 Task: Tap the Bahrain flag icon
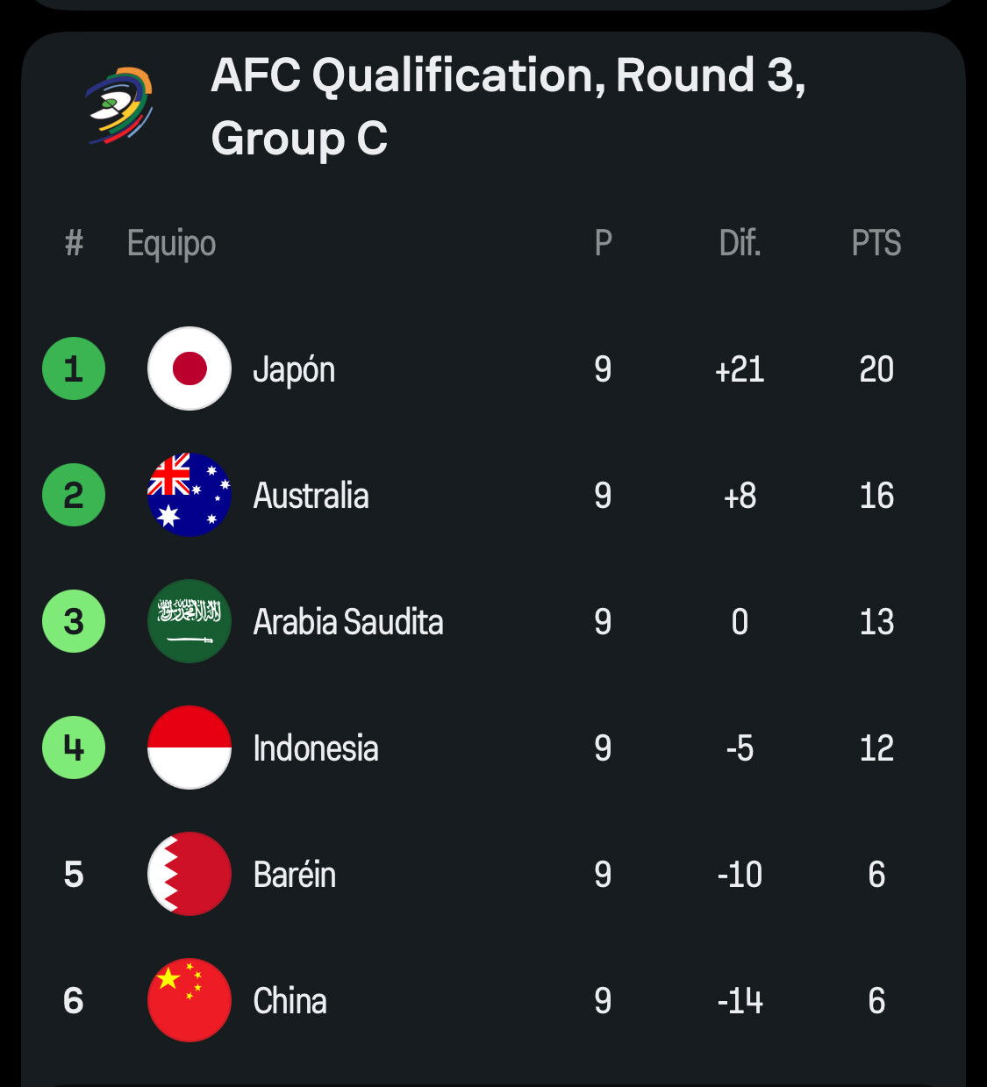coord(190,874)
